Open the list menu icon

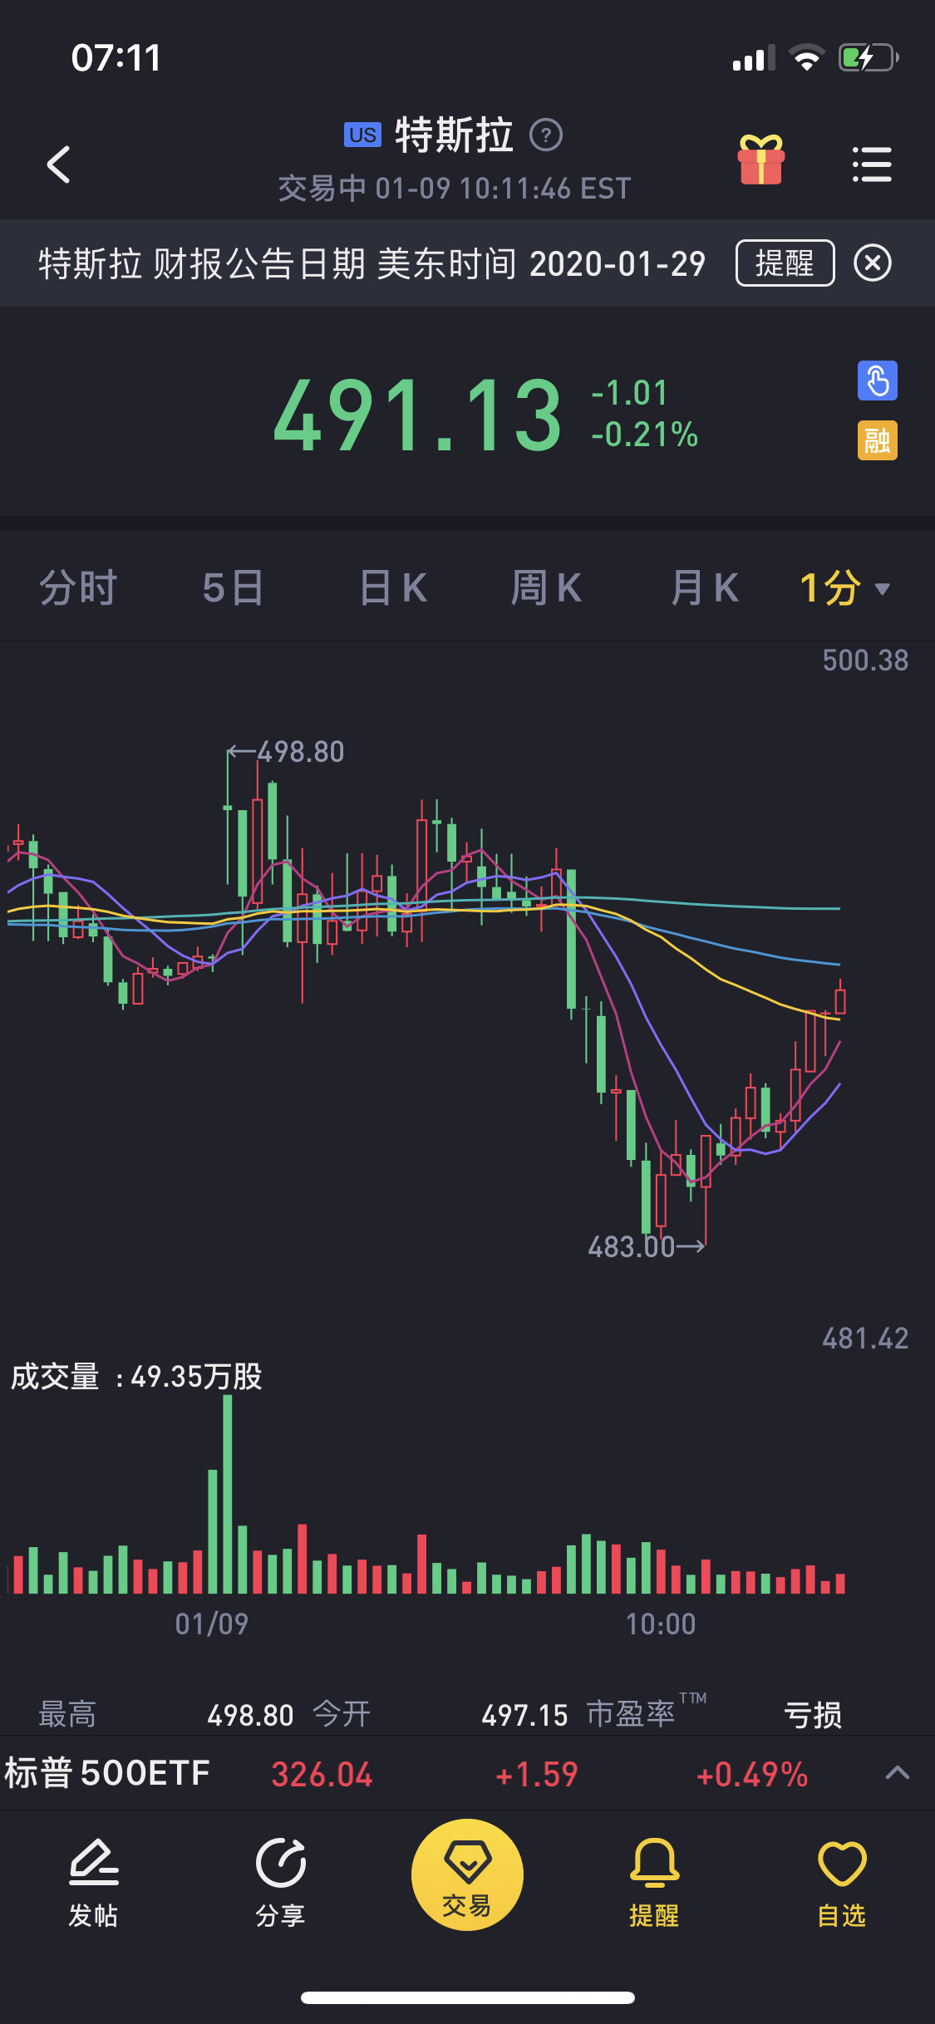[x=872, y=164]
